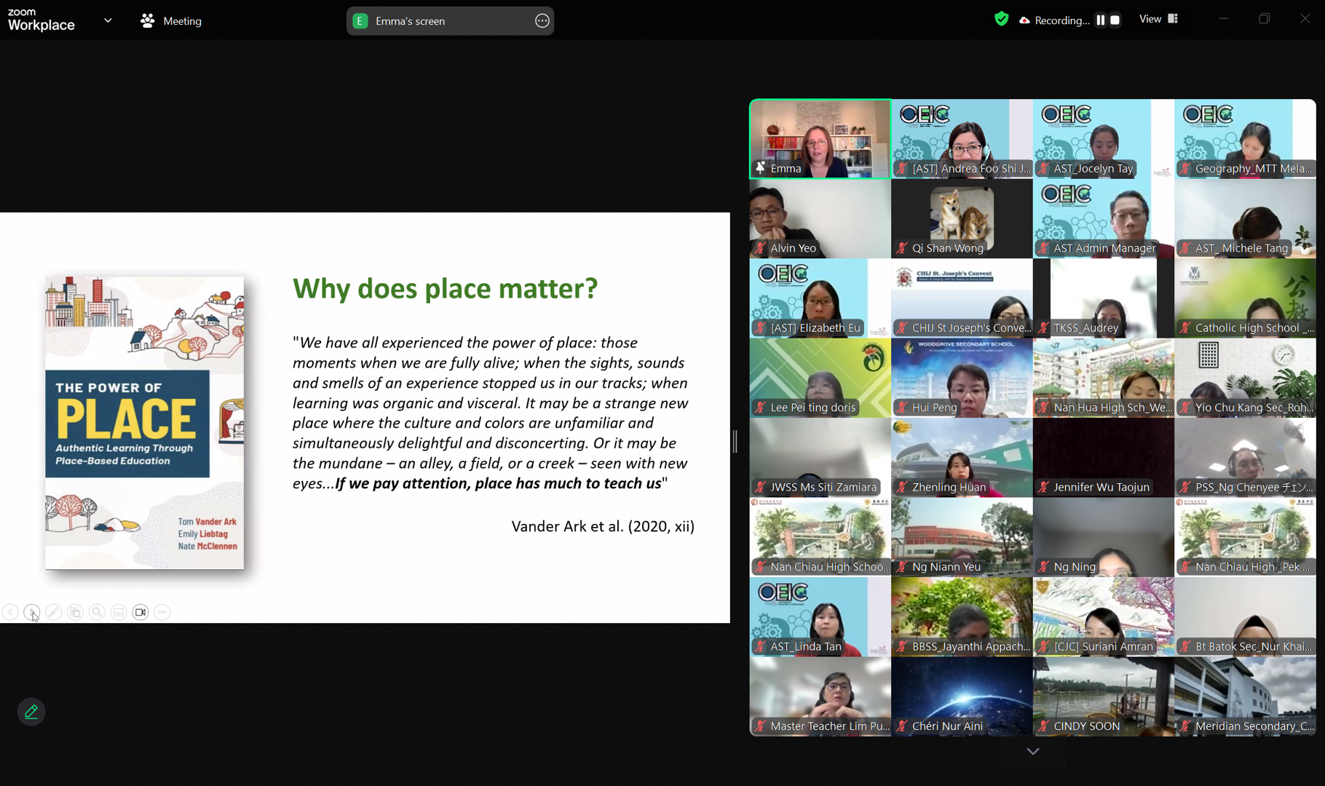Expand the Zoom Workplace dropdown chevron

click(108, 20)
